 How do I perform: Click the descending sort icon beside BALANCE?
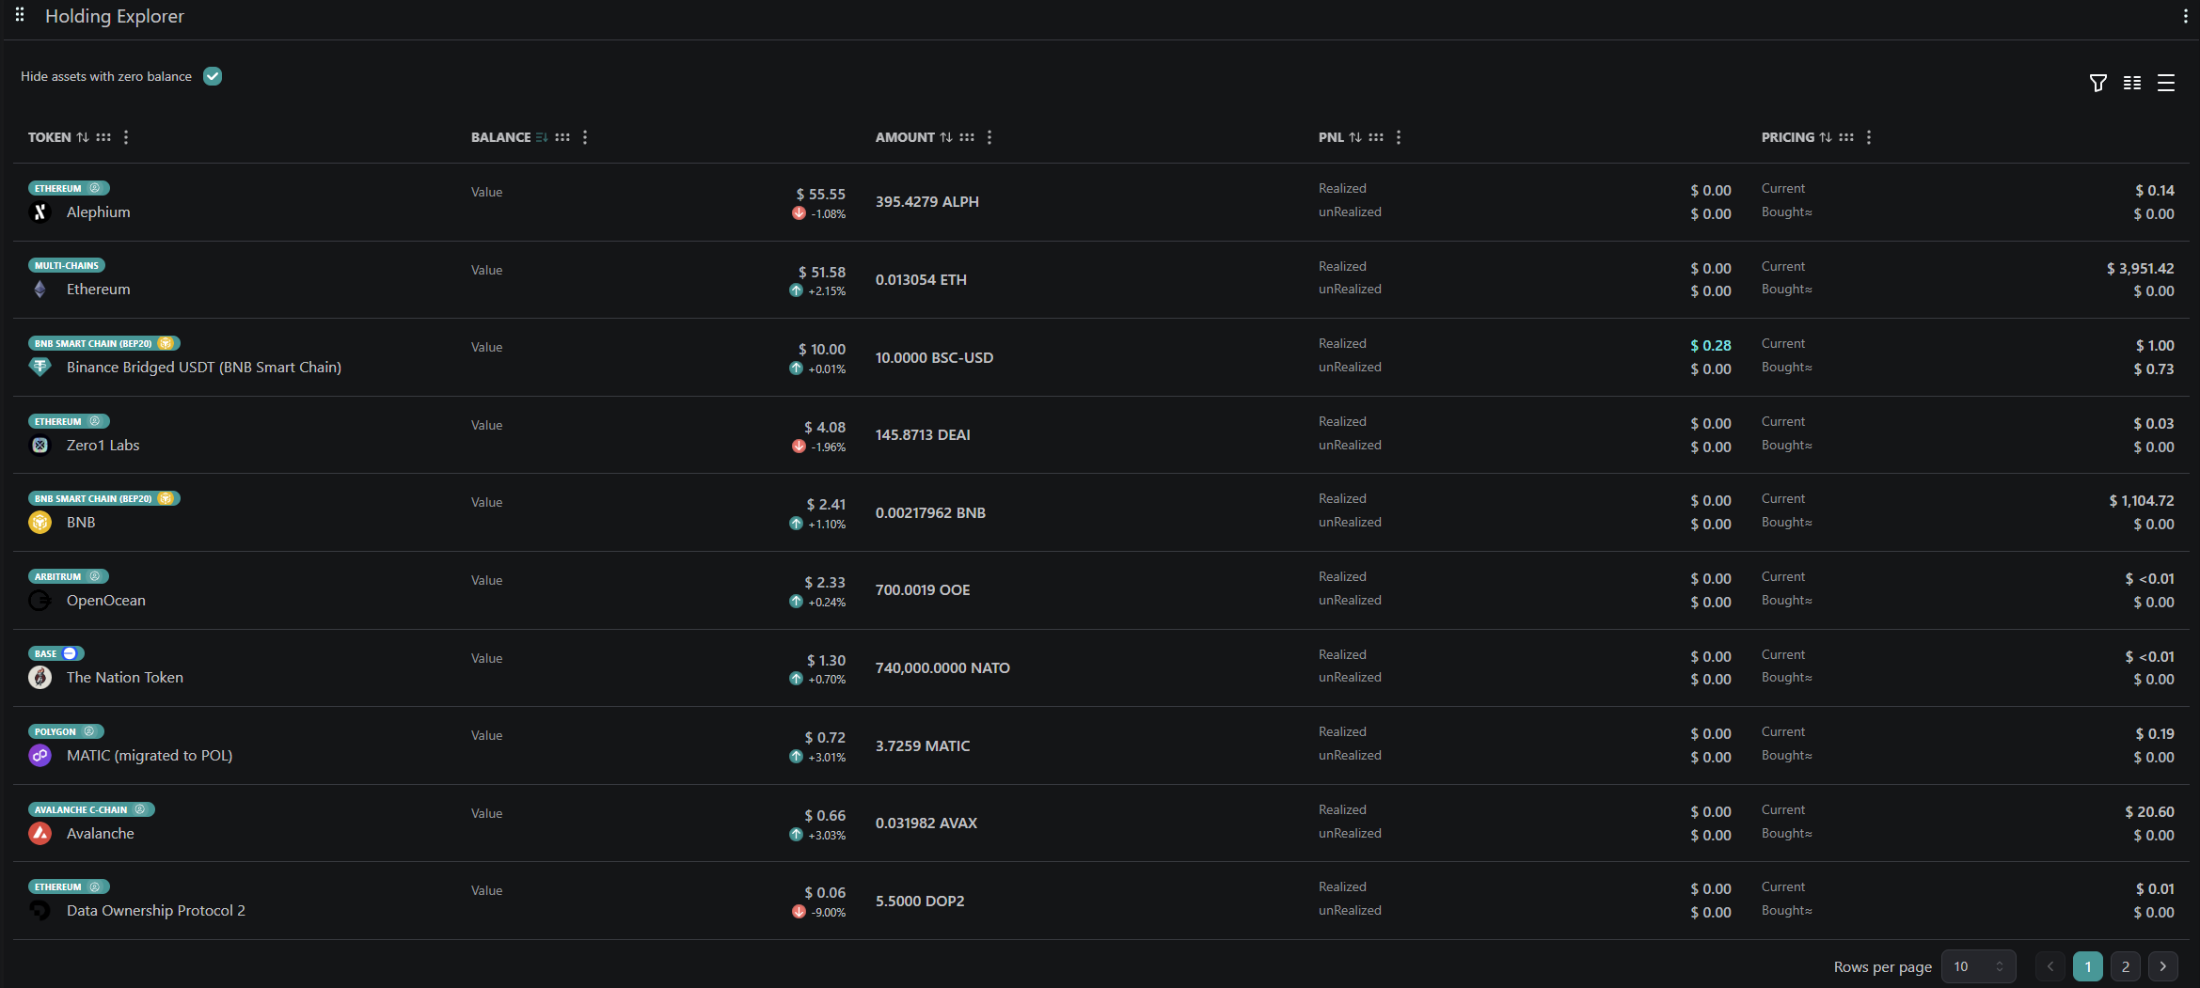click(x=542, y=136)
